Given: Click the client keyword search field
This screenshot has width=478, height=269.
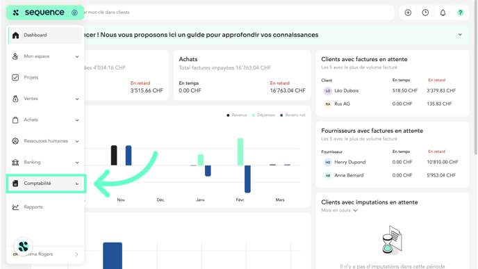Looking at the screenshot, I should tap(238, 13).
